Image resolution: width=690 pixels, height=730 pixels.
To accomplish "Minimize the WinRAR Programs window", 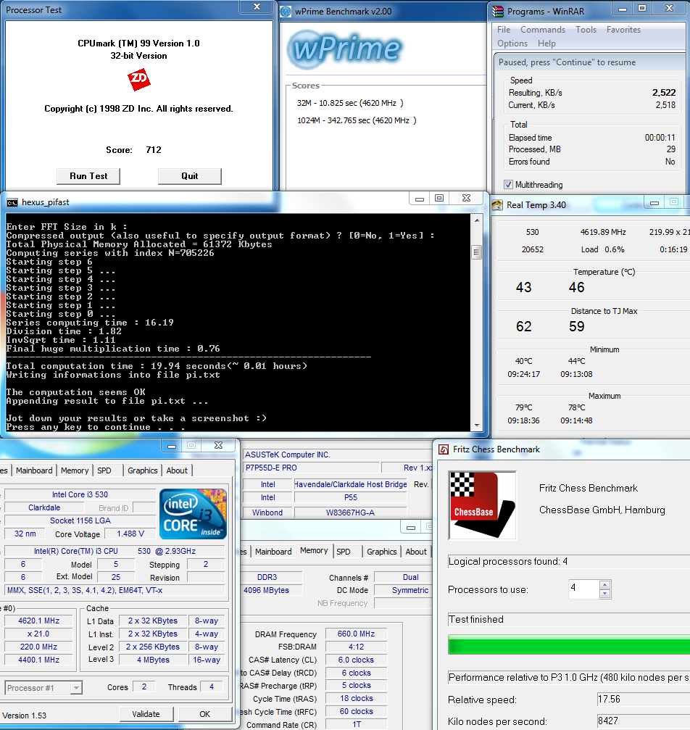I will (622, 9).
